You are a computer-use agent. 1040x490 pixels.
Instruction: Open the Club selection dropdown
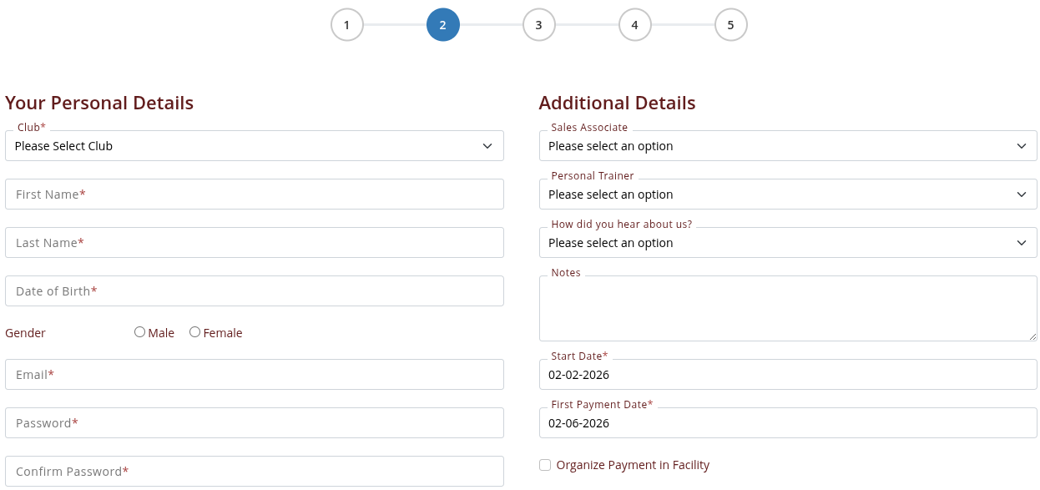[x=254, y=146]
